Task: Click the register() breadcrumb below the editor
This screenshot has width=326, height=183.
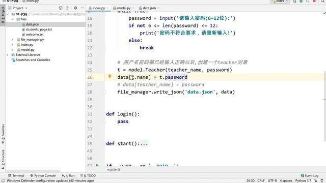Action: tap(113, 169)
